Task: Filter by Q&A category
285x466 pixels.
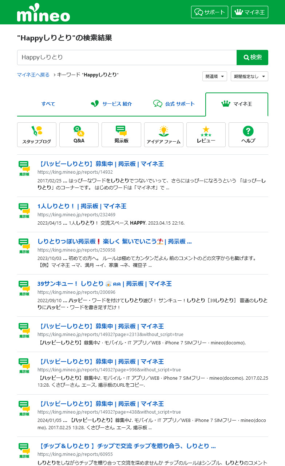Action: 79,135
